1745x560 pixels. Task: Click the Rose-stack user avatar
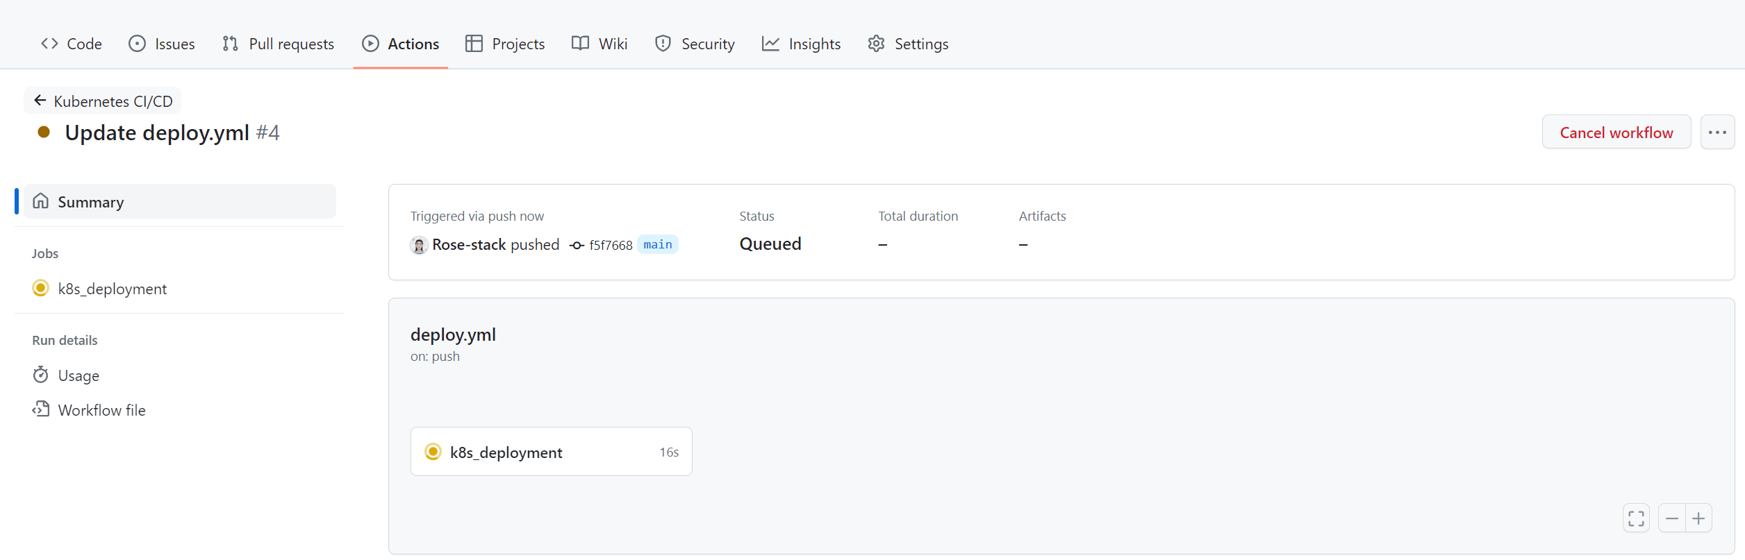419,245
